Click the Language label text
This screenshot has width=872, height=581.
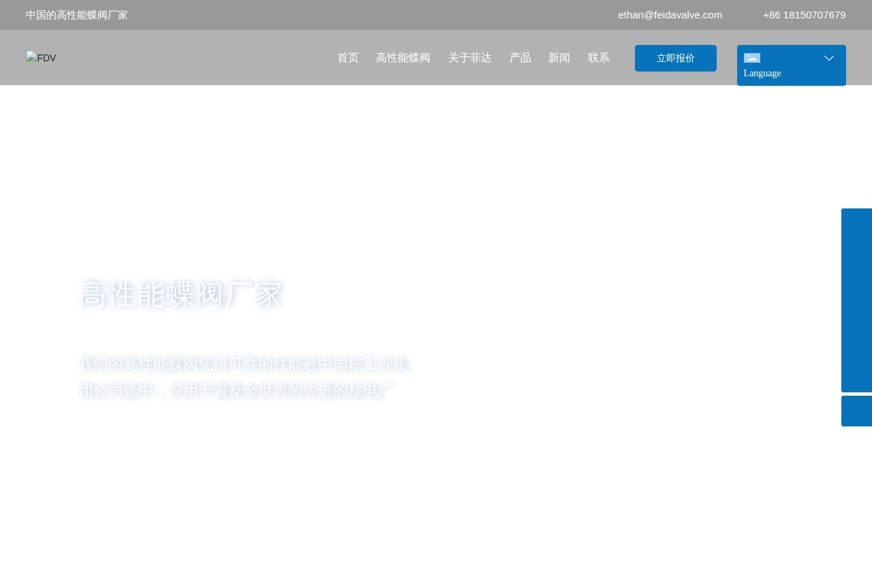762,73
